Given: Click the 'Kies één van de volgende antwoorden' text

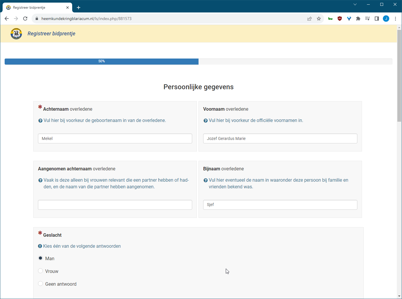Looking at the screenshot, I should point(82,246).
